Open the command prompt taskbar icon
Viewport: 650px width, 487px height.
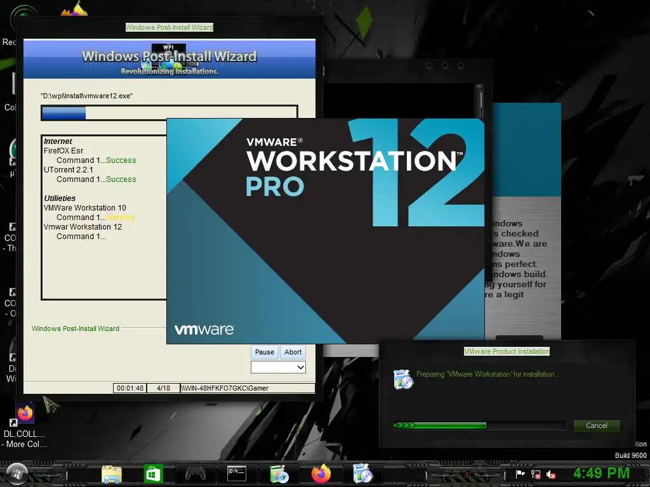(x=237, y=473)
